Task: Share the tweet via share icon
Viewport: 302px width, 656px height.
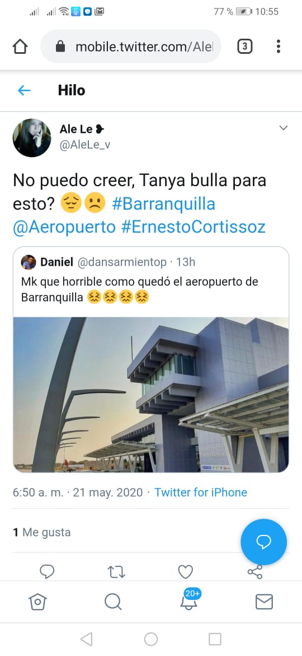Action: tap(255, 572)
